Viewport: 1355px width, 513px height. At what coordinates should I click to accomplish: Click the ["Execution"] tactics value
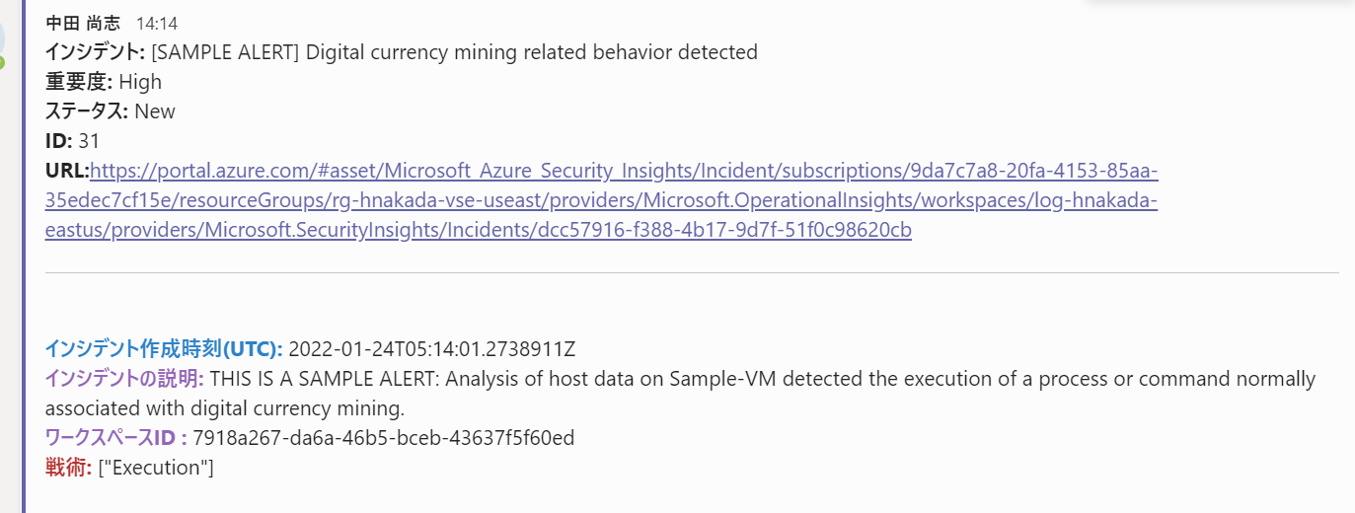pyautogui.click(x=156, y=468)
